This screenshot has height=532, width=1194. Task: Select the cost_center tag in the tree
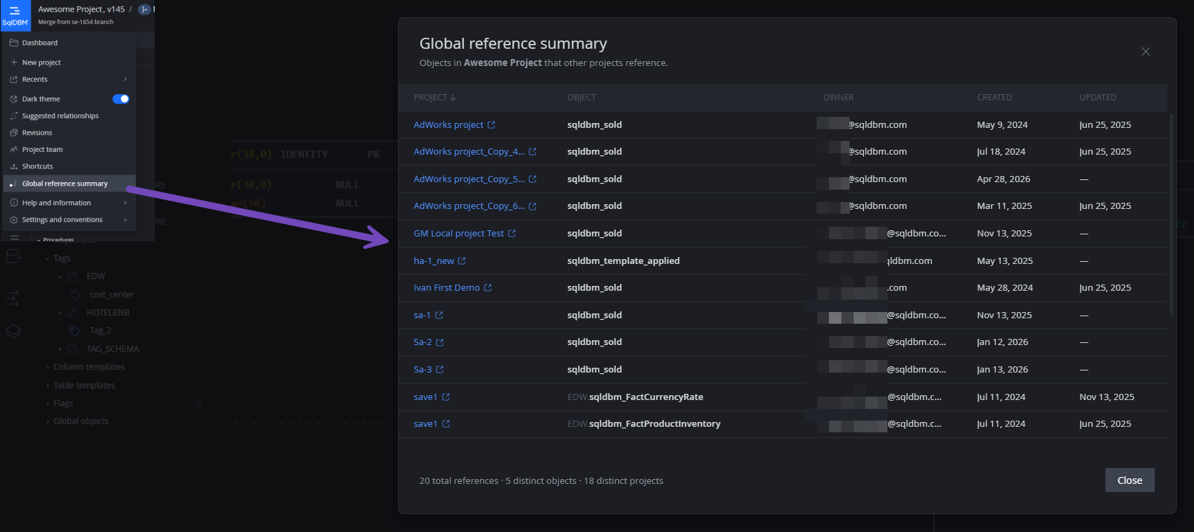111,295
